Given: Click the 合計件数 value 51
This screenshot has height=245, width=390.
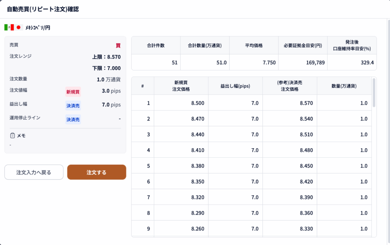Looking at the screenshot, I should tap(174, 62).
